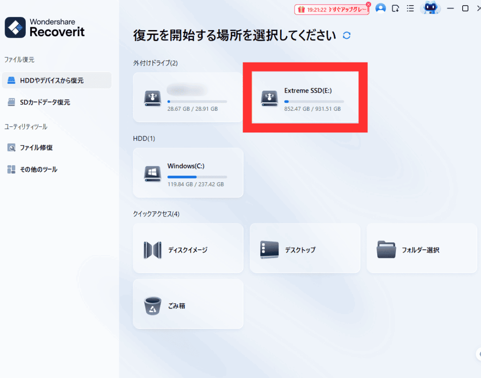Click the ディスクイメージ quick access icon
The width and height of the screenshot is (481, 378).
[x=153, y=250]
